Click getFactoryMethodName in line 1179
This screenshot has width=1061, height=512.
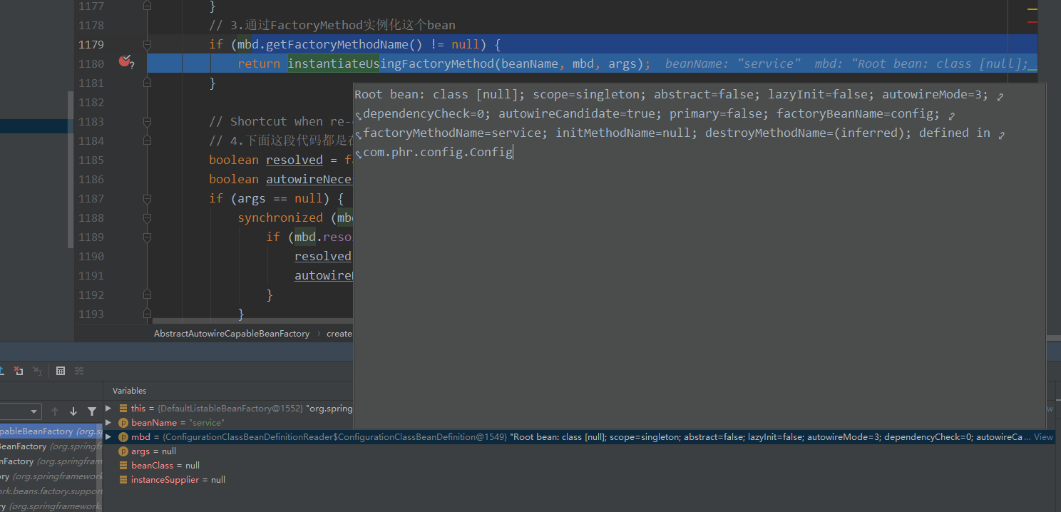pos(337,44)
